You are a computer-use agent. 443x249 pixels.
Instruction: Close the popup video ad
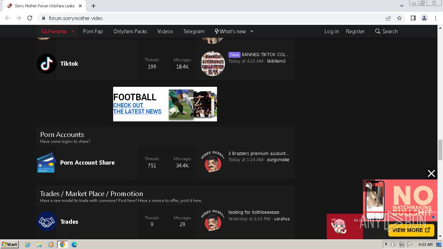431,174
